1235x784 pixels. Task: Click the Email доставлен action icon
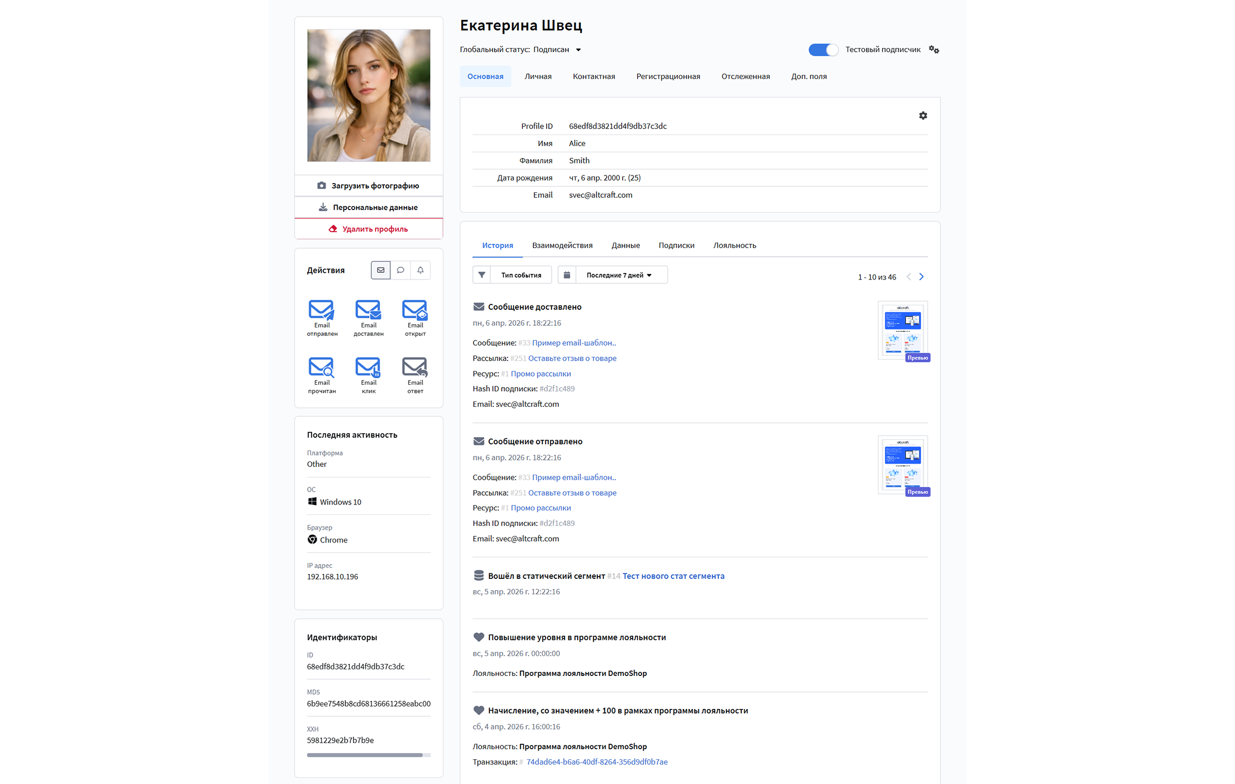(368, 310)
